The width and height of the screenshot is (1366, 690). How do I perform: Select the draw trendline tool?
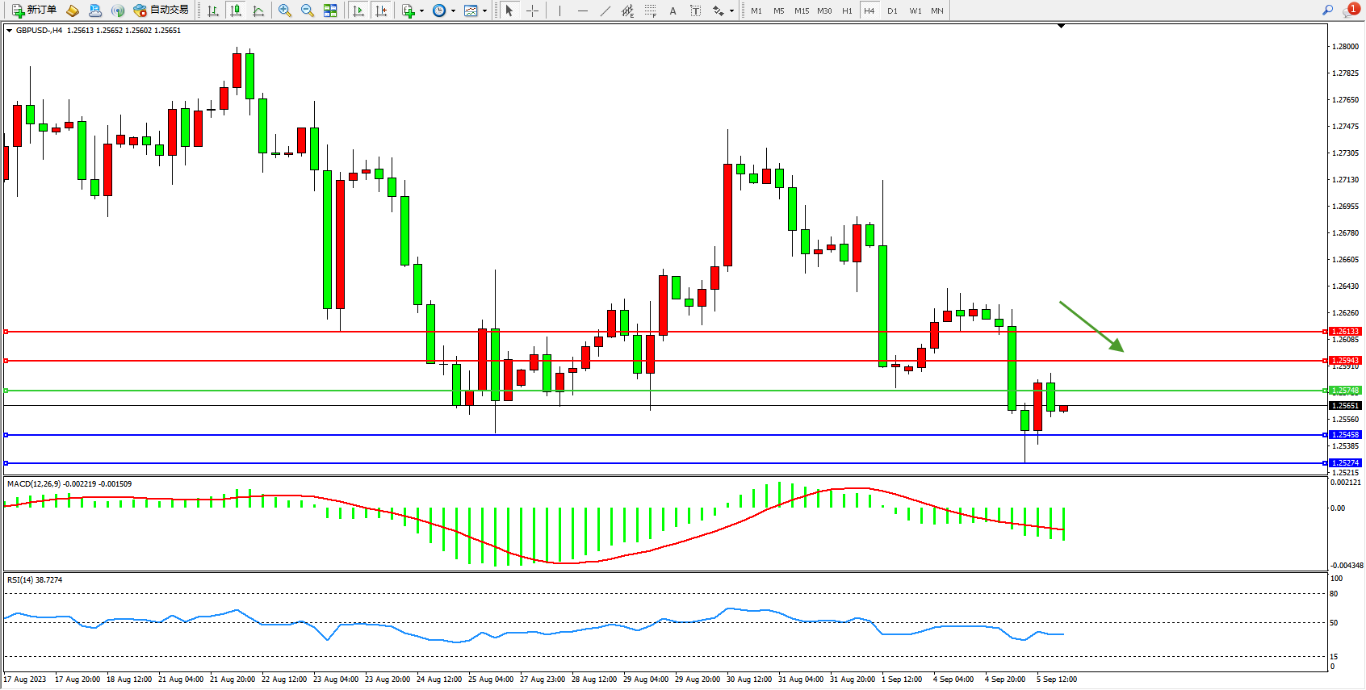[605, 10]
